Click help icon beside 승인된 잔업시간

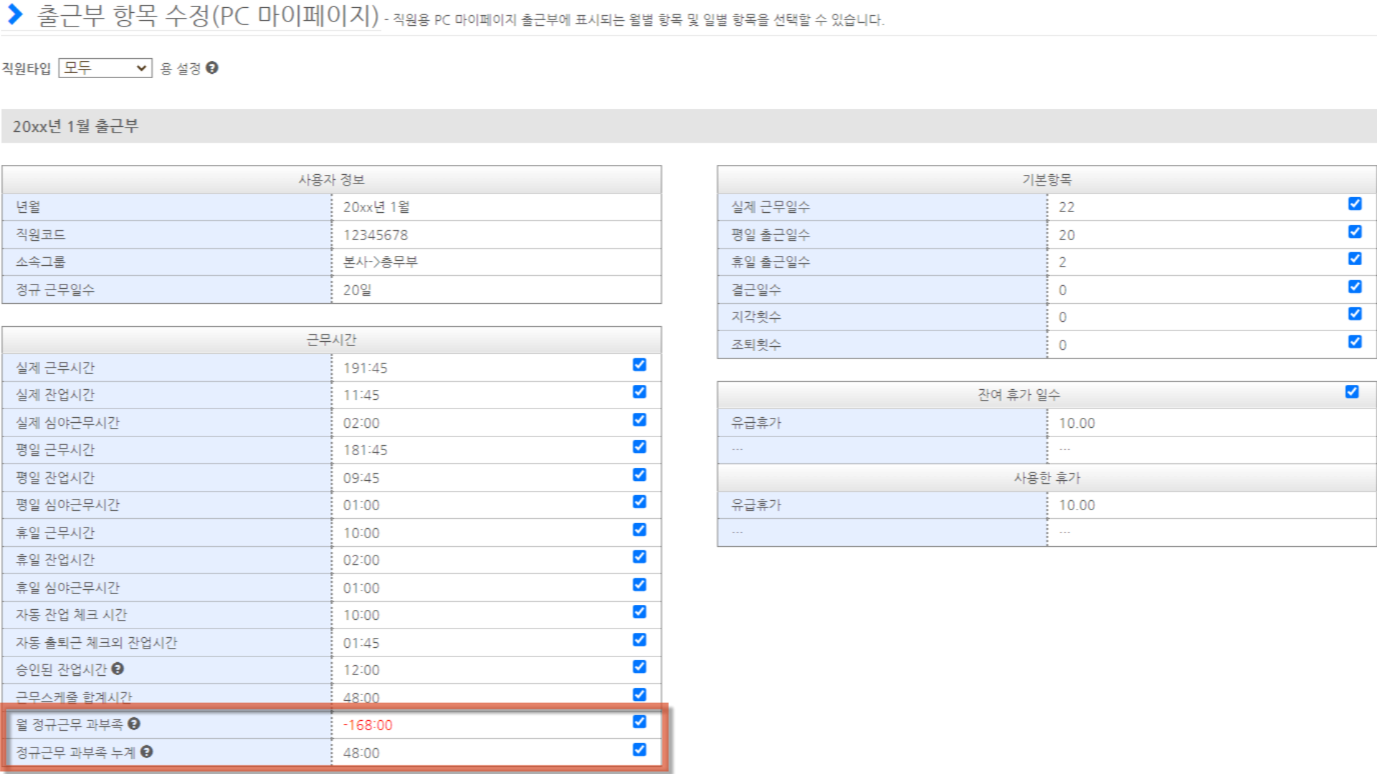pos(118,669)
